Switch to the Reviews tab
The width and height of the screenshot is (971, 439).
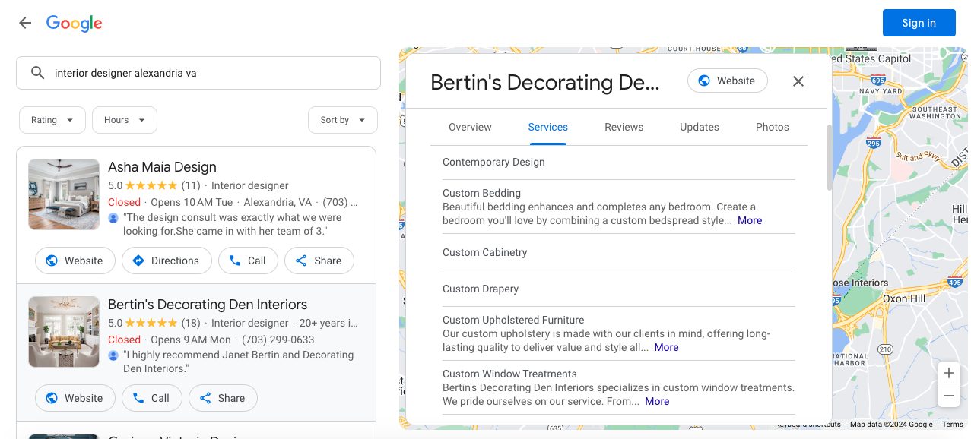click(624, 127)
